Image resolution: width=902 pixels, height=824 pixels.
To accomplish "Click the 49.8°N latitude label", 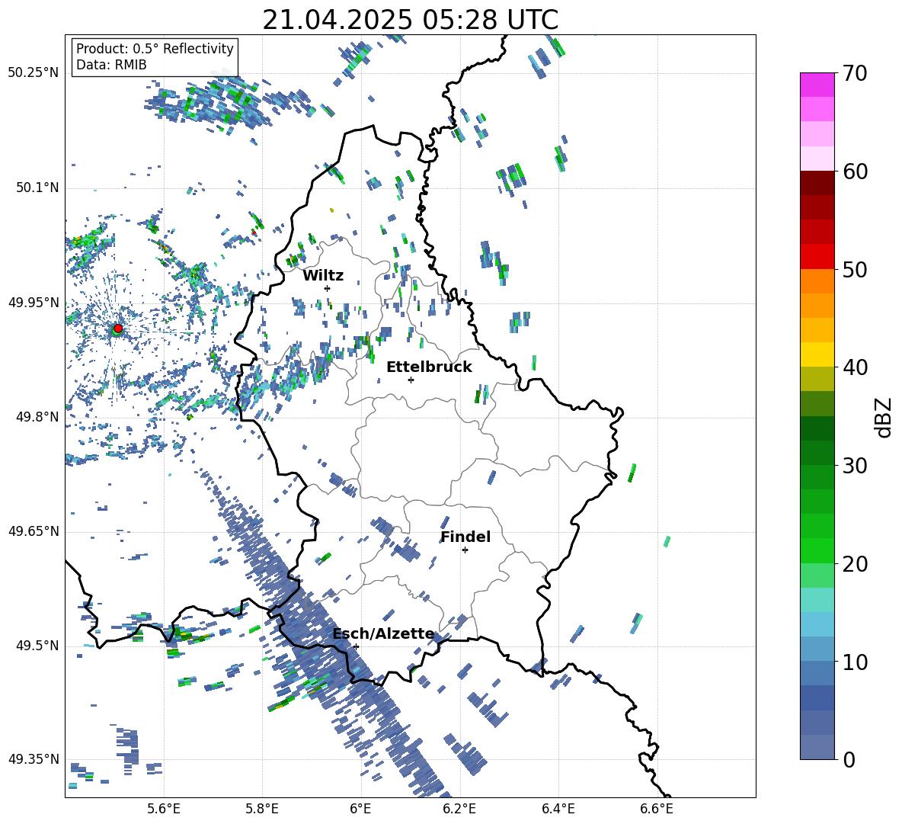I will click(x=37, y=417).
